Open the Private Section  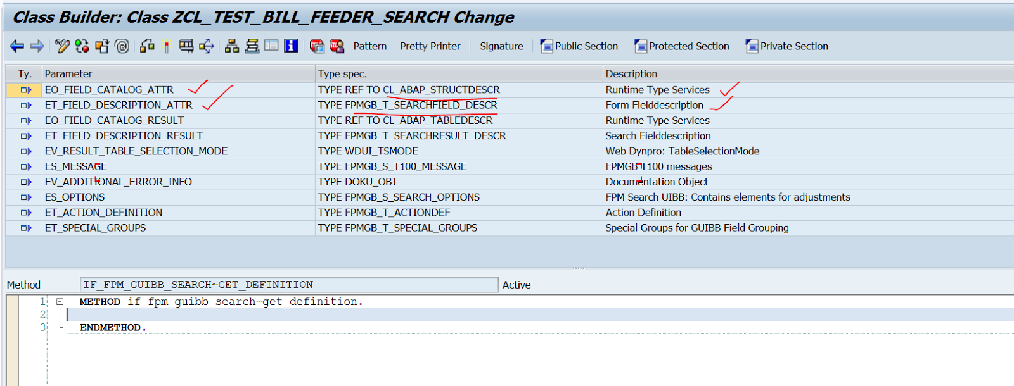(x=787, y=46)
